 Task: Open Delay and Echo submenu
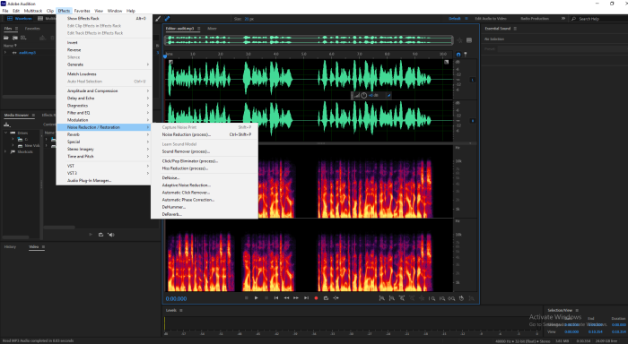click(104, 98)
